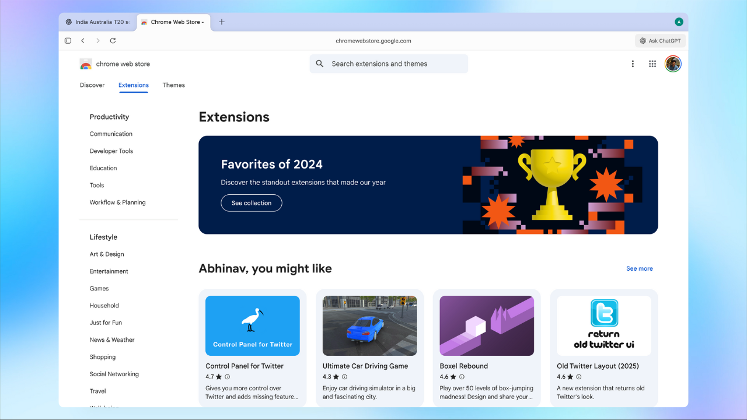This screenshot has width=747, height=420.
Task: Open the Google account profile picture
Action: (x=673, y=64)
